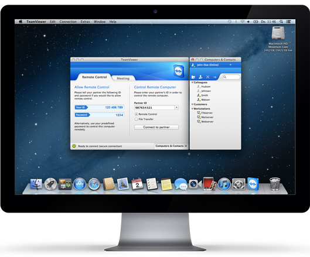
Task: Open the Edit menu
Action: 53,22
